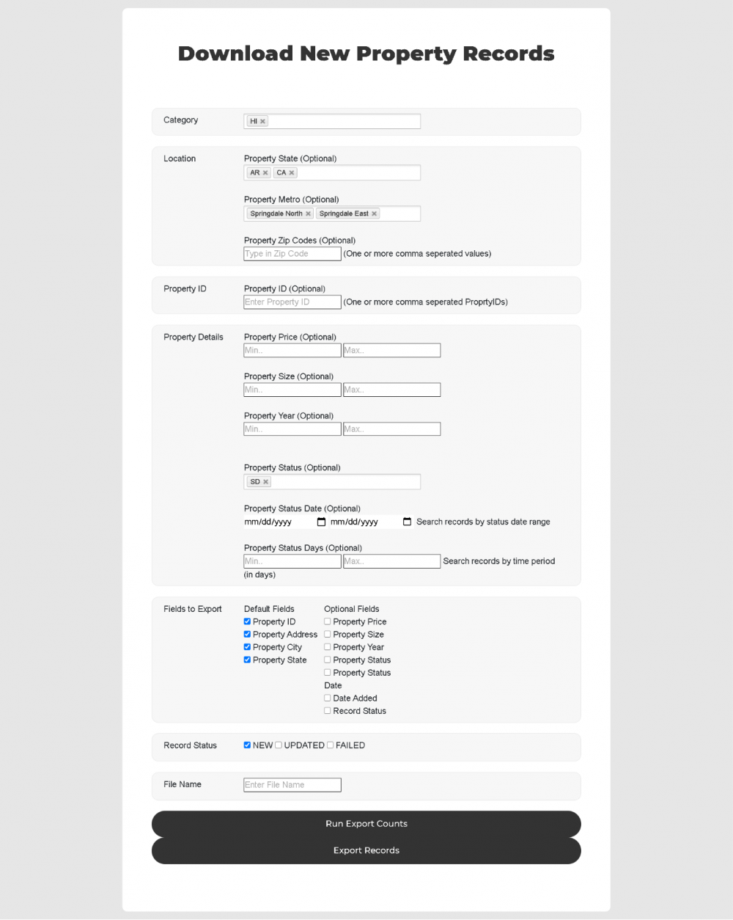This screenshot has width=733, height=920.
Task: Open the Property State selection field
Action: click(x=358, y=173)
